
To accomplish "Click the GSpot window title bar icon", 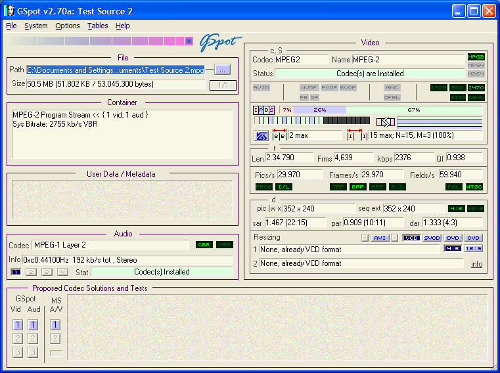I will (10, 11).
